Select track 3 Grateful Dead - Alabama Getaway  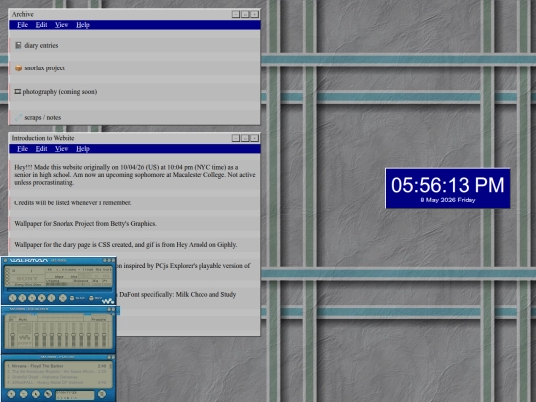coord(57,377)
